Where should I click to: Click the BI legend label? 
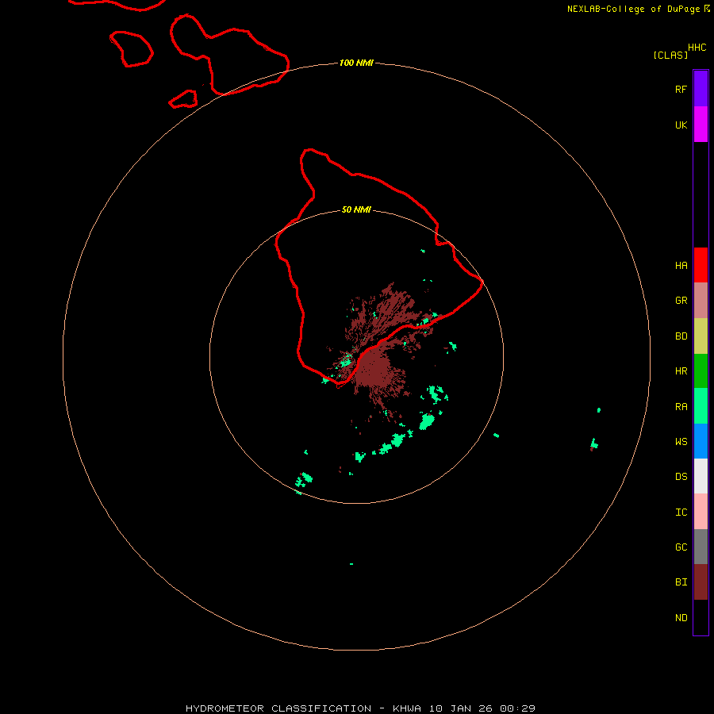681,582
